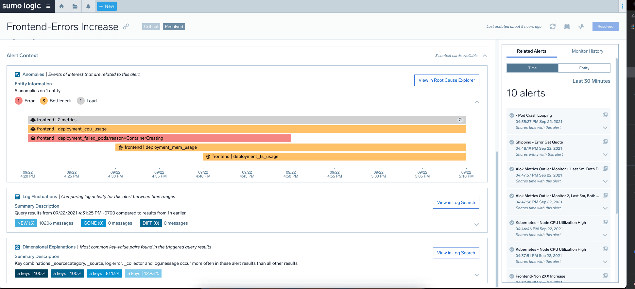Copy alert link icon beside Frontend-Errors Increase
The height and width of the screenshot is (289, 635).
pos(126,26)
